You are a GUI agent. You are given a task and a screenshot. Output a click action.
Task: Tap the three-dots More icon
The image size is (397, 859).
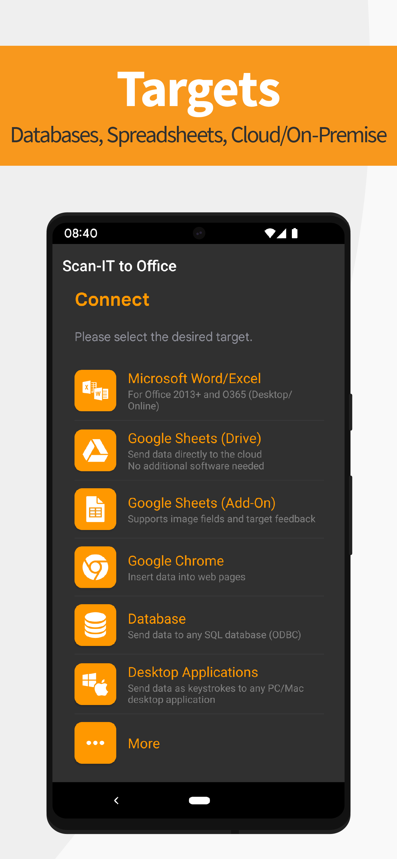95,743
